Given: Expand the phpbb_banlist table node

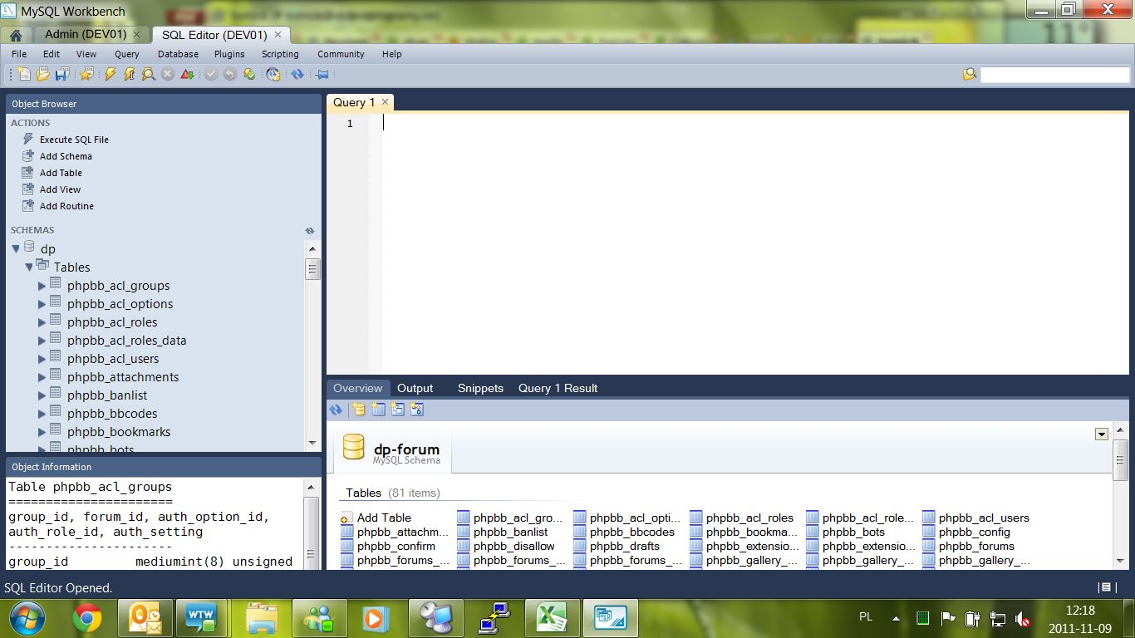Looking at the screenshot, I should pos(42,395).
